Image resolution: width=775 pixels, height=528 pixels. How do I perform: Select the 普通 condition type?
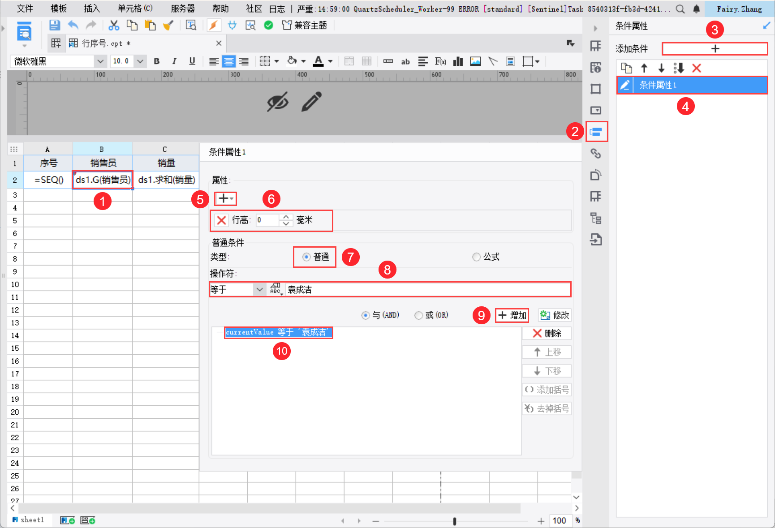click(316, 257)
